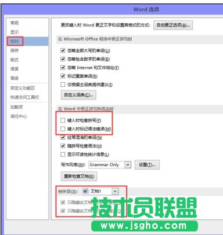Enable 键入时标记语法错误(M) checkbox

(x=63, y=128)
